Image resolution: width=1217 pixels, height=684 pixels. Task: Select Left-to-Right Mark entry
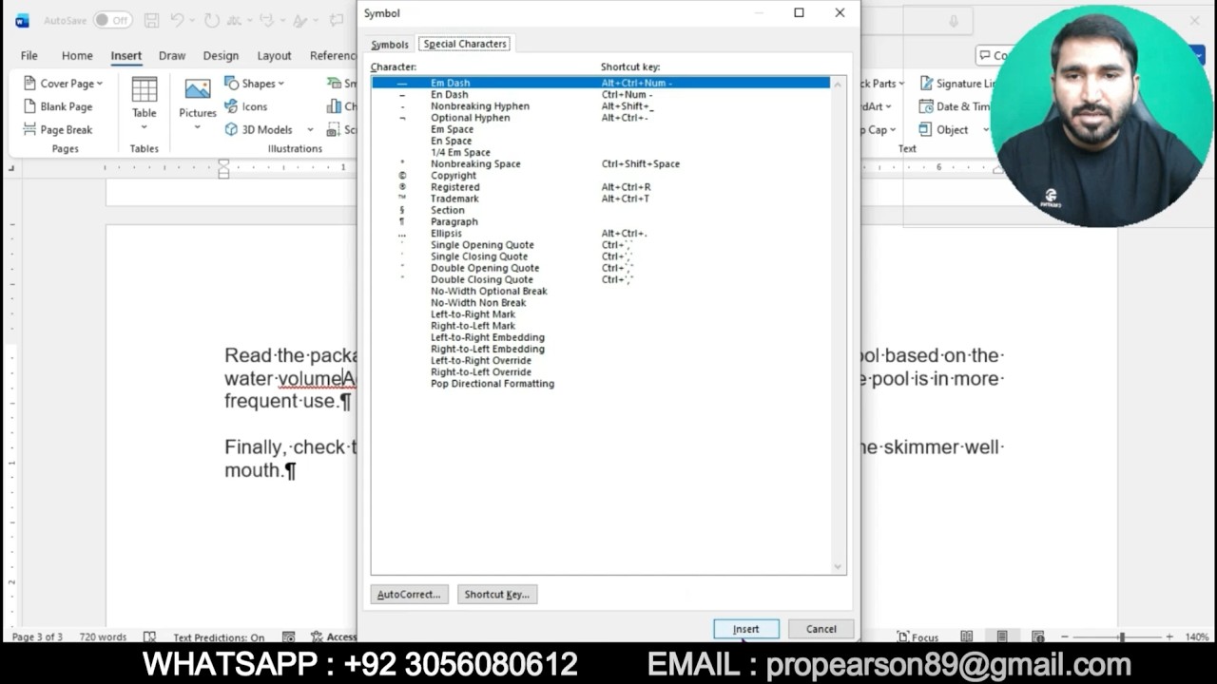coord(601,314)
